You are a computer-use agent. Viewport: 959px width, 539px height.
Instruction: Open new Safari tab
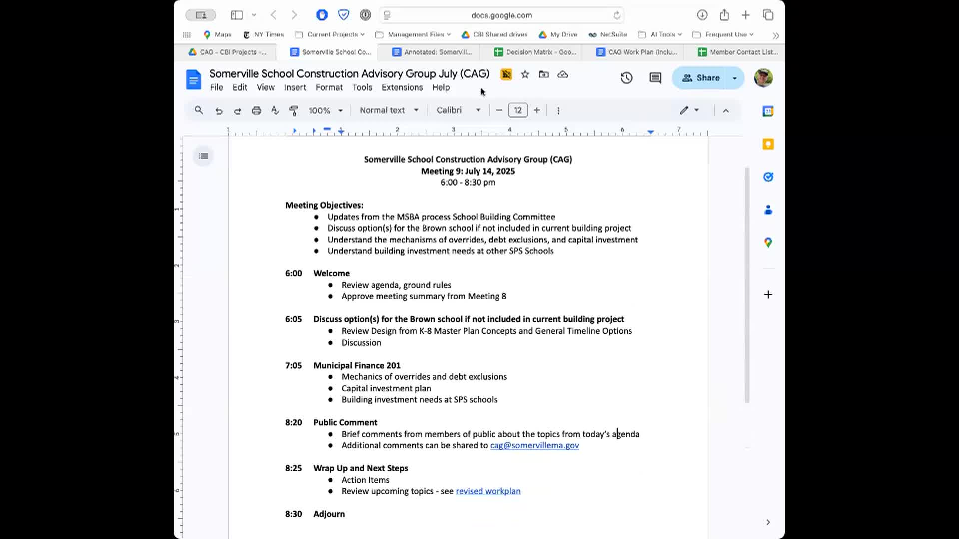click(746, 15)
